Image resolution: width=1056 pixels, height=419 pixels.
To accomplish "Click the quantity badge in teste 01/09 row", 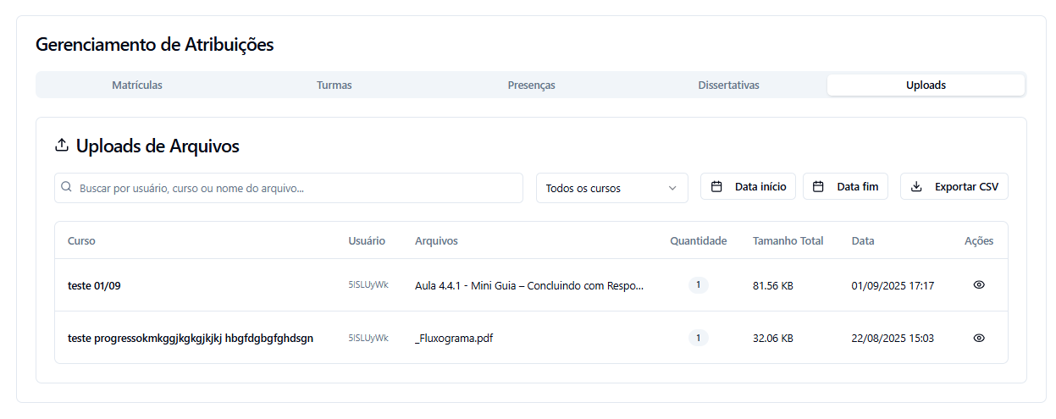I will [x=698, y=285].
